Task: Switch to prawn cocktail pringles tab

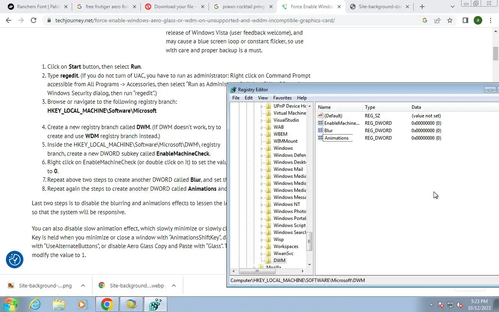Action: (x=244, y=7)
